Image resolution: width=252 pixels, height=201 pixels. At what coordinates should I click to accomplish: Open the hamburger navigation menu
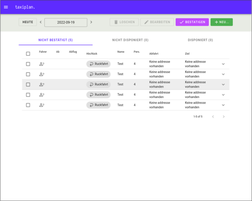(x=6, y=7)
